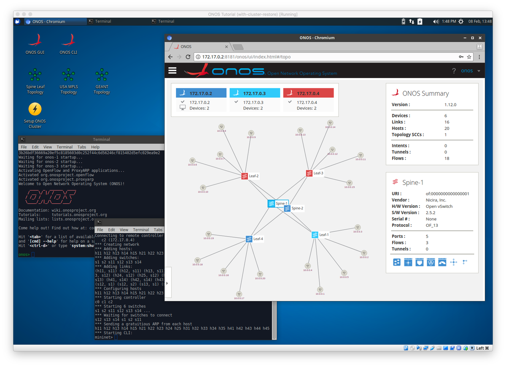Click the VirtualBox optical disc status icon
The image size is (506, 367).
point(412,348)
